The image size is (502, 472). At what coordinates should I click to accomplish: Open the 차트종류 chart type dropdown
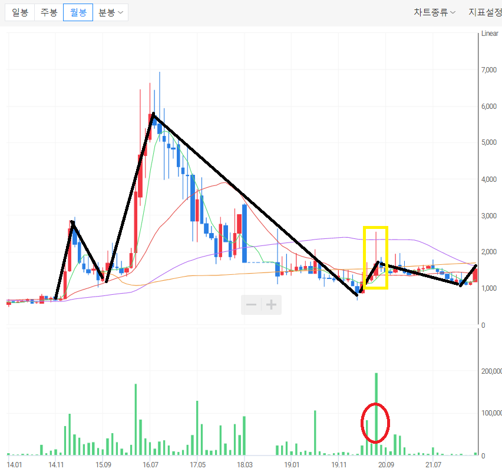pos(434,12)
